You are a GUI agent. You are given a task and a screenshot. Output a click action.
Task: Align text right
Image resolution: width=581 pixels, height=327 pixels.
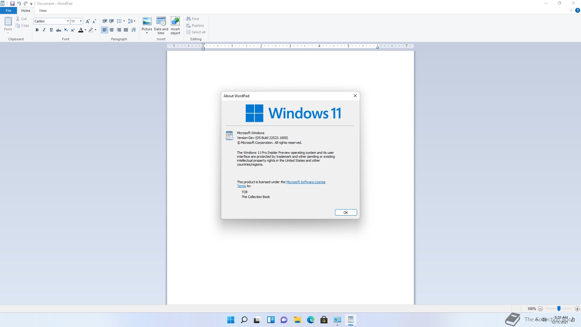coord(119,30)
